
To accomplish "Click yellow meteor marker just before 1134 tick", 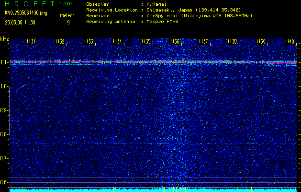I will tap(113, 190).
